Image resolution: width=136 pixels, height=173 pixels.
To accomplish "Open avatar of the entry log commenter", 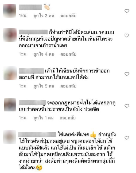I will (10, 73).
